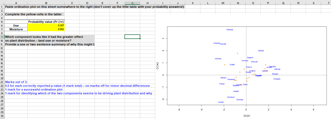Click 'Provide a one or two sentence summary' cell
The height and width of the screenshot is (119, 331).
point(50,44)
